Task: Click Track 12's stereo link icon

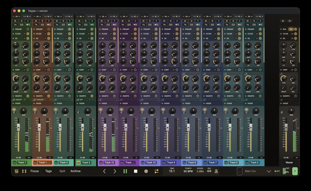Action: 100,110
